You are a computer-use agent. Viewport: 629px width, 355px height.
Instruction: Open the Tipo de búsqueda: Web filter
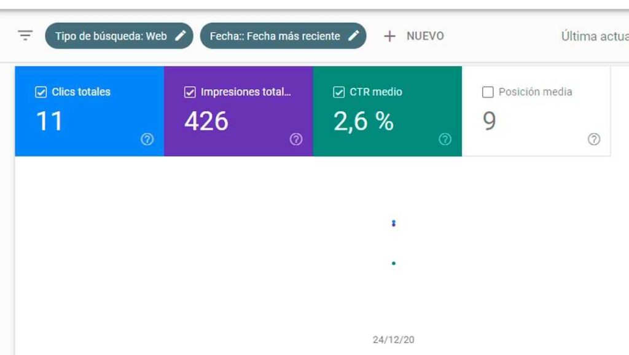click(111, 36)
